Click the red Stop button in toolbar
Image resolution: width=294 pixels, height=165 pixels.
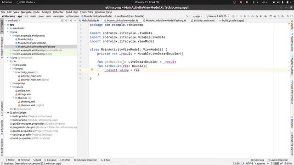coord(260,16)
